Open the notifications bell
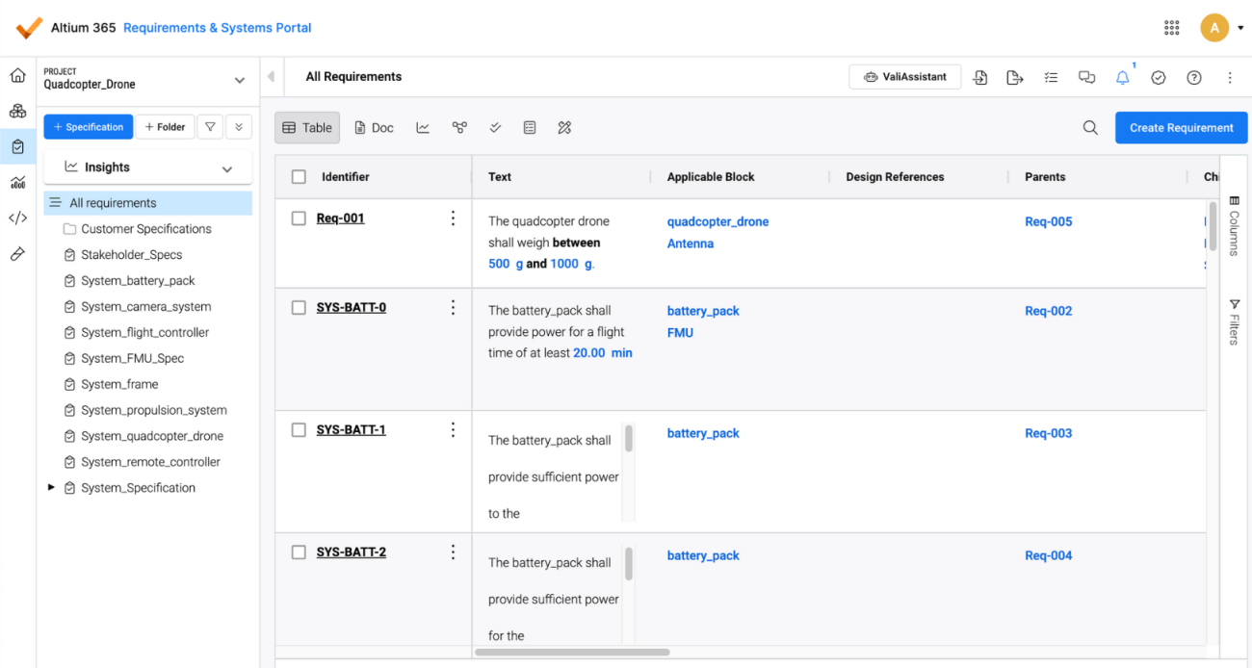 coord(1123,78)
